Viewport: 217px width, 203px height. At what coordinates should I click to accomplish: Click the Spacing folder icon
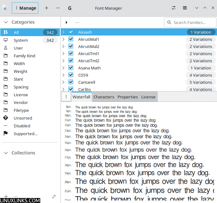click(6, 87)
